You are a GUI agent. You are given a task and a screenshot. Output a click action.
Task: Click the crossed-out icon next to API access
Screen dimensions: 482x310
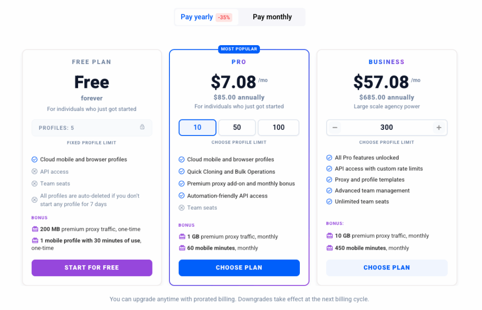34,171
